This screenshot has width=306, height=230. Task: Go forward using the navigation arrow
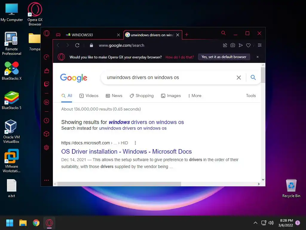click(x=68, y=46)
